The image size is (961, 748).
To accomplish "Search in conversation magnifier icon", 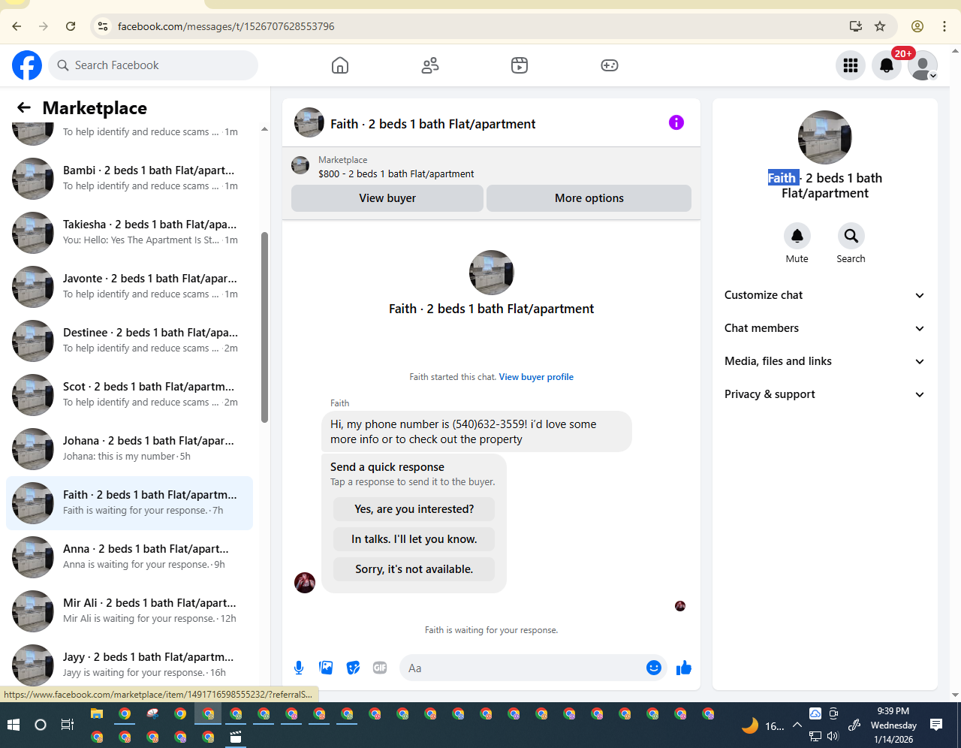I will [x=851, y=236].
